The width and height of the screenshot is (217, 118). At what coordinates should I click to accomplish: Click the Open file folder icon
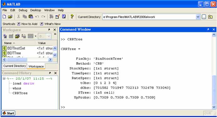pos(10,17)
